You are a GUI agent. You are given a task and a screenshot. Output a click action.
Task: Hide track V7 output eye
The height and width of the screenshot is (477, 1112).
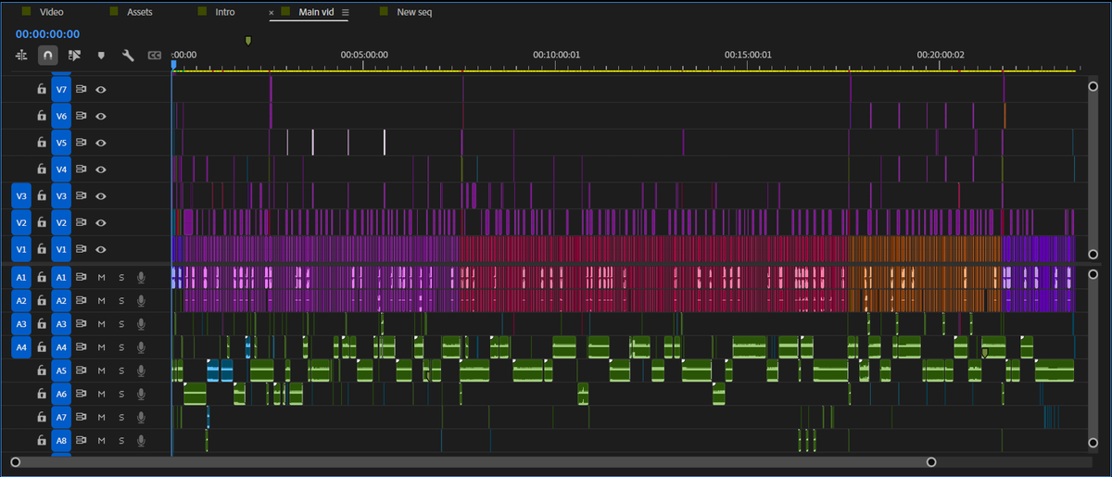click(x=101, y=90)
